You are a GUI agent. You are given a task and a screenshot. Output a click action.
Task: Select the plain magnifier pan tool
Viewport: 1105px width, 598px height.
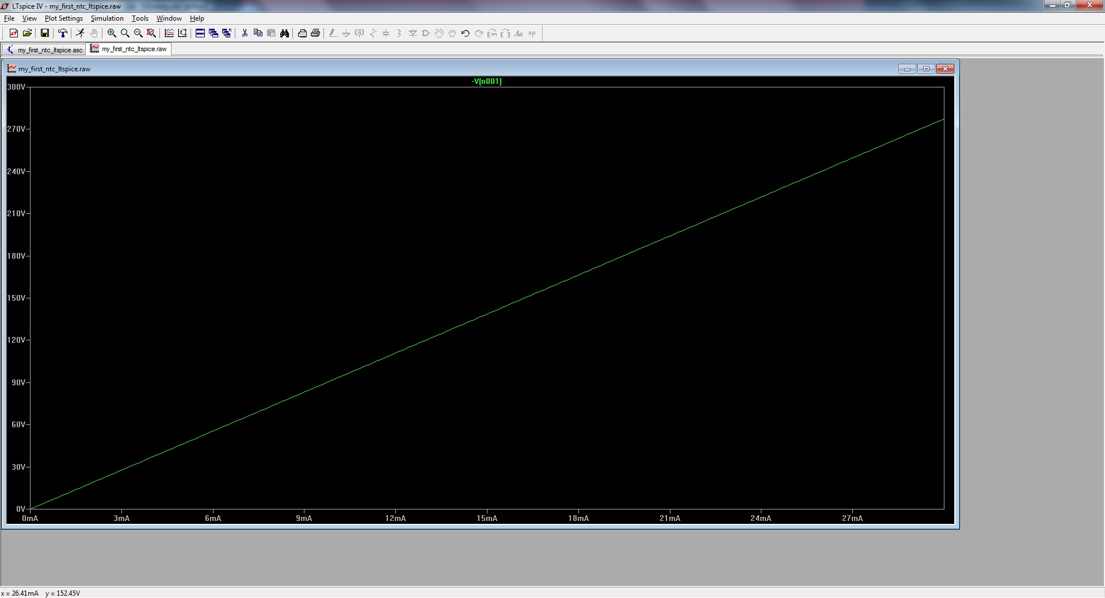point(125,33)
